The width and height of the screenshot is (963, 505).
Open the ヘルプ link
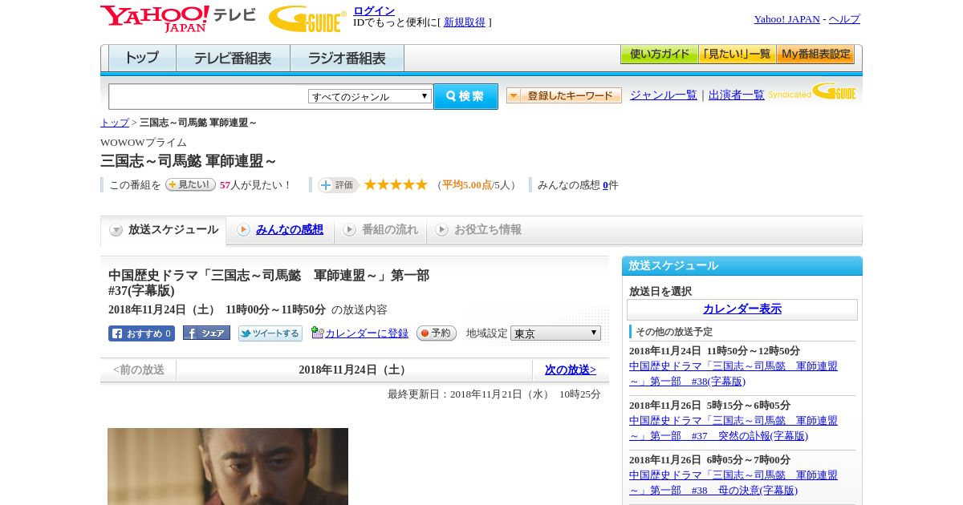pos(844,19)
